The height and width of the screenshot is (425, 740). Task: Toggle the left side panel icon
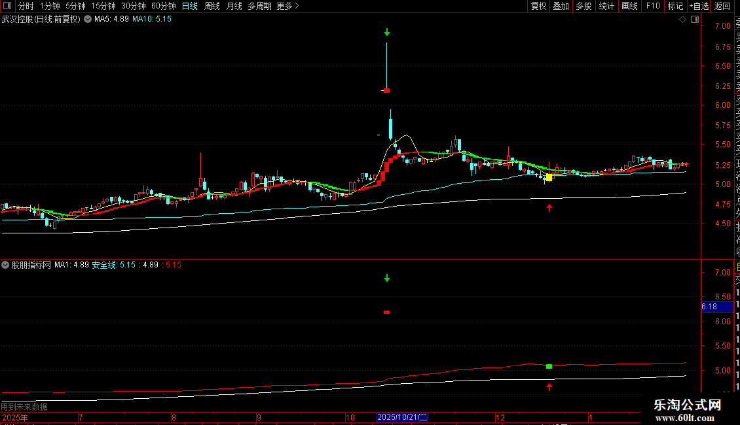(x=7, y=6)
